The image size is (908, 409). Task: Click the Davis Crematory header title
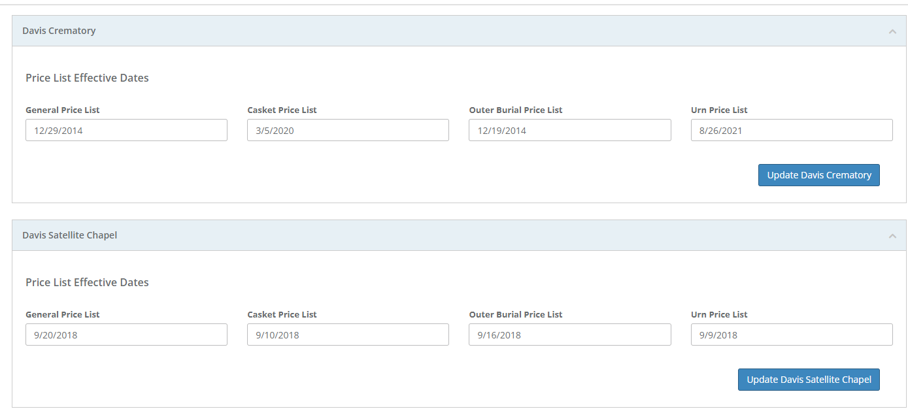(x=59, y=30)
